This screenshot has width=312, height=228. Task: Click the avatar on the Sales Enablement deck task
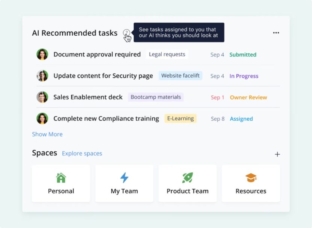[x=42, y=97]
